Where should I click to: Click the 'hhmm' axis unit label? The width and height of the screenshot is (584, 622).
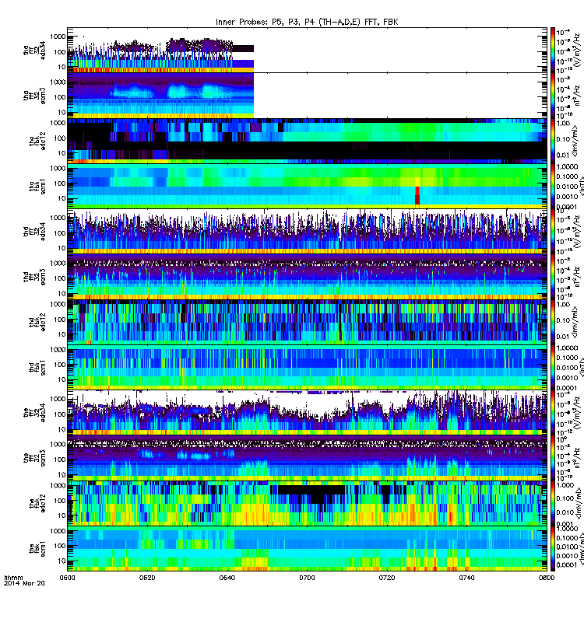click(x=13, y=578)
